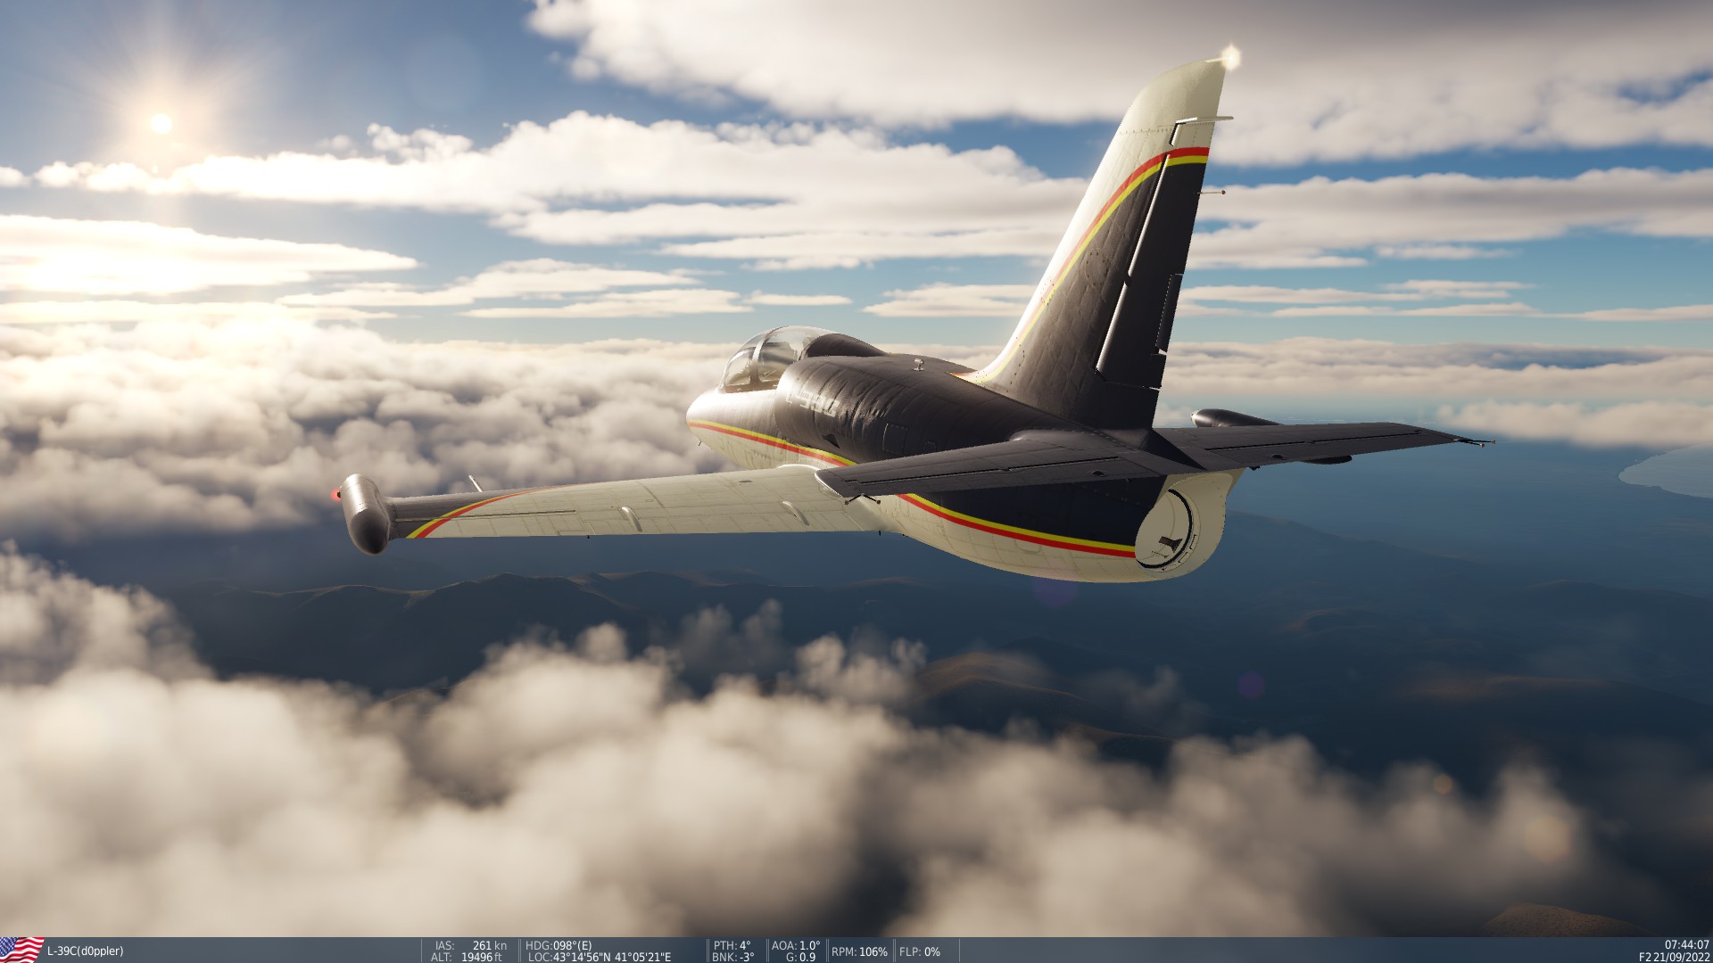
Task: Click the white light atop the tail fin
Action: click(1230, 56)
